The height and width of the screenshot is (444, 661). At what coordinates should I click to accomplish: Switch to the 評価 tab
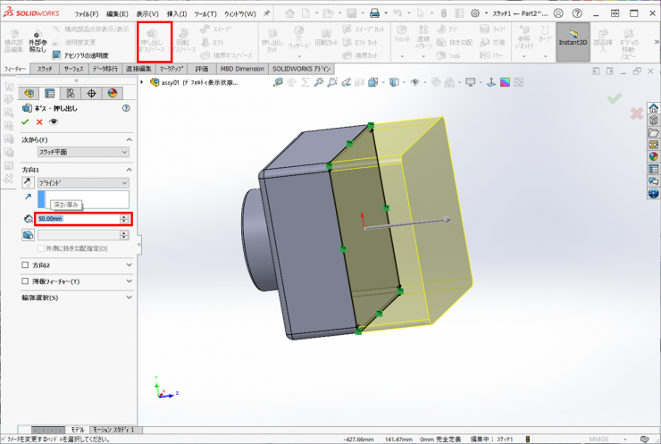click(201, 68)
